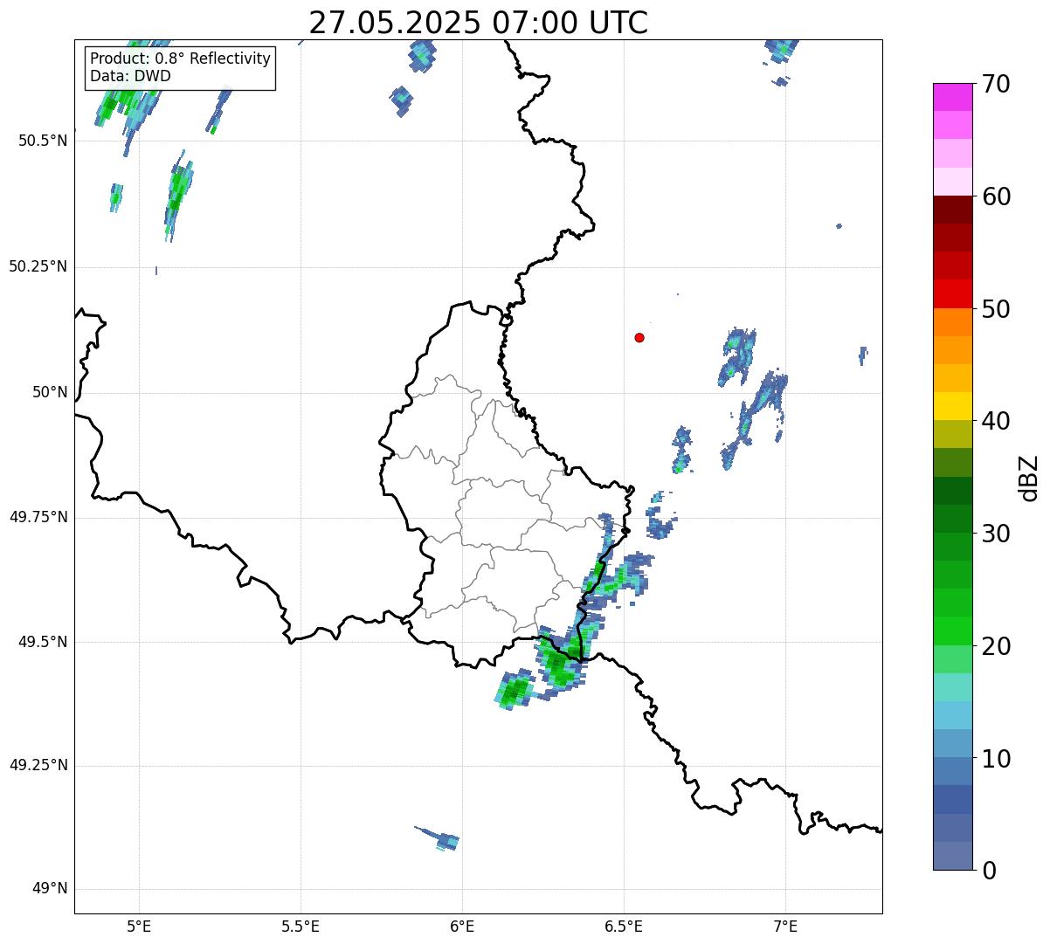Click the '49°N' latitude label
The image size is (1050, 944).
(x=50, y=889)
